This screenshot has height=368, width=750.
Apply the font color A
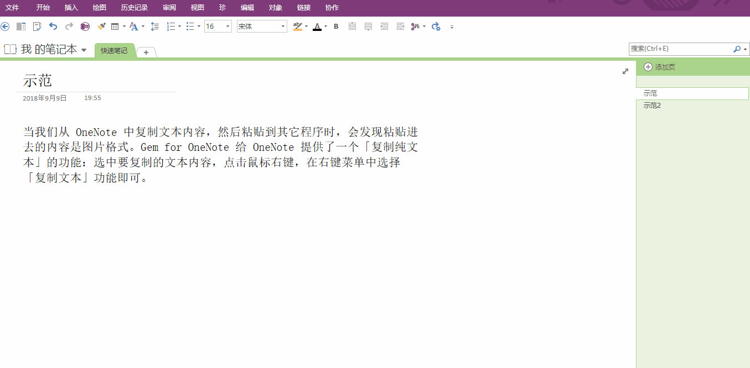click(x=317, y=26)
